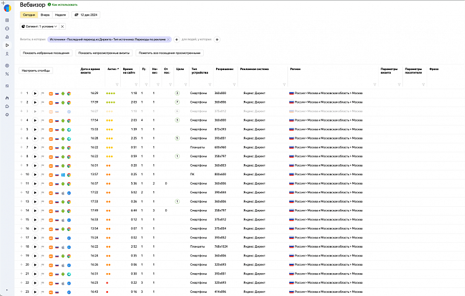Viewport: 465px width, 296px height.
Task: Click Настроить столбцы button
Action: pyautogui.click(x=36, y=71)
